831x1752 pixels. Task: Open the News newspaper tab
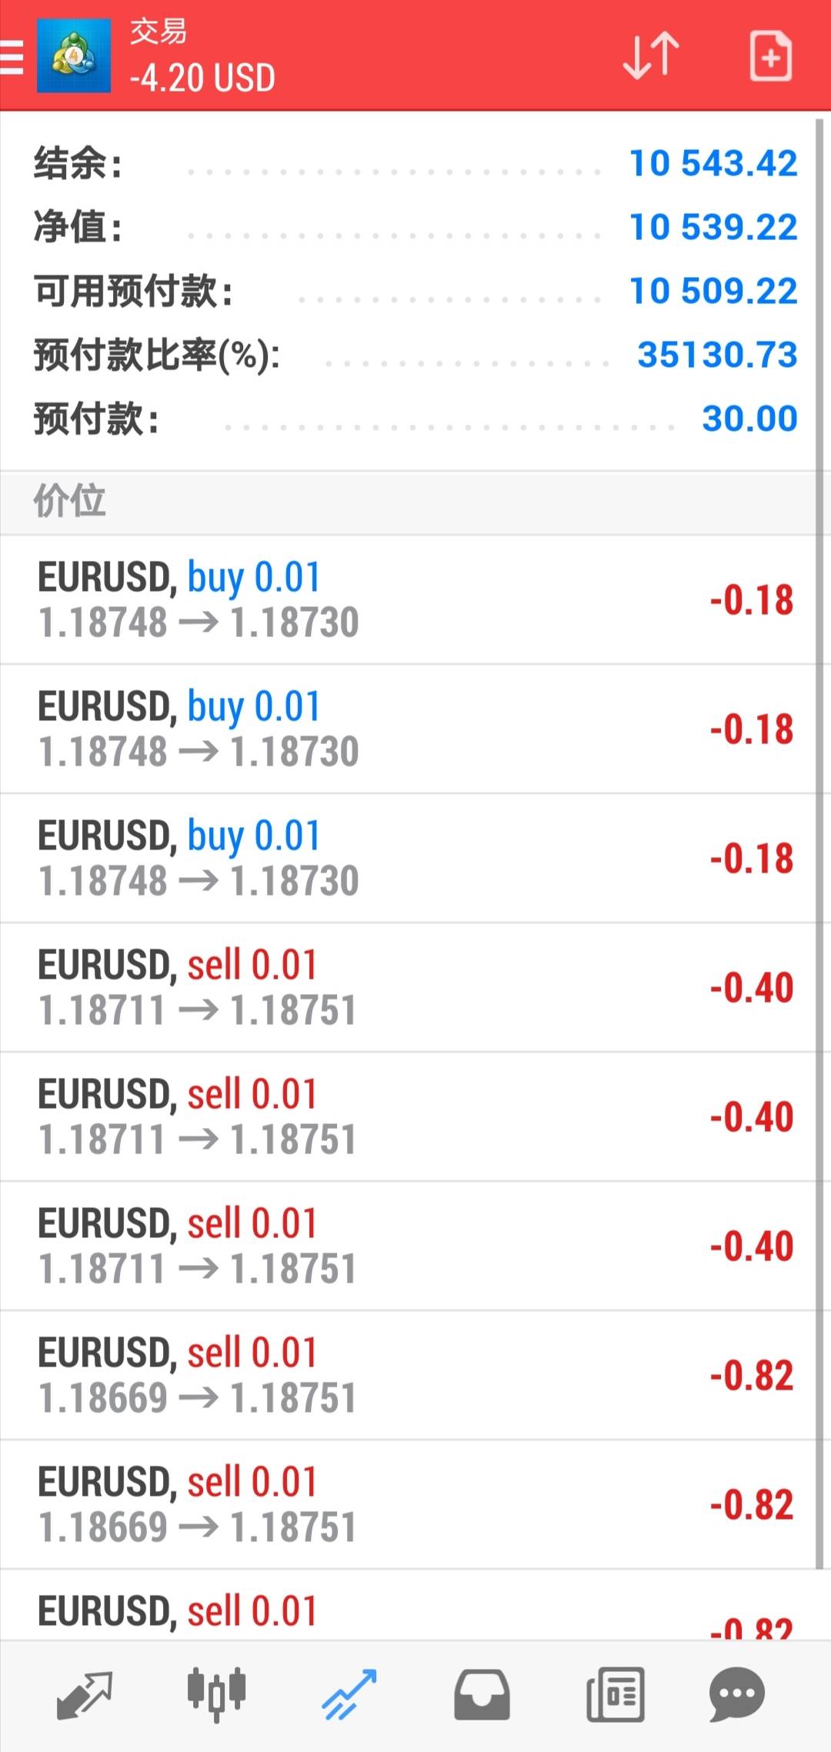point(615,1694)
